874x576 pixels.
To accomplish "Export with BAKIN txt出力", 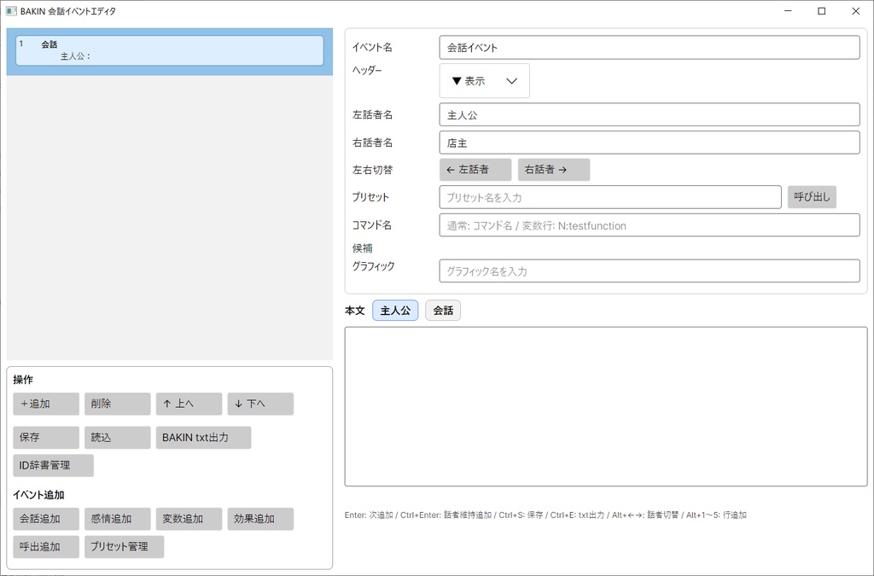I will [x=203, y=437].
